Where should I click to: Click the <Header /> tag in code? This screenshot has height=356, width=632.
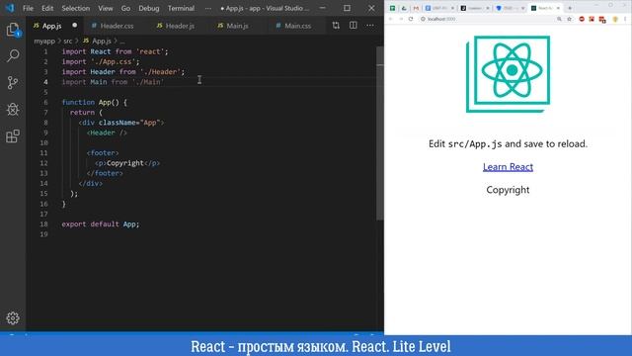click(x=107, y=133)
